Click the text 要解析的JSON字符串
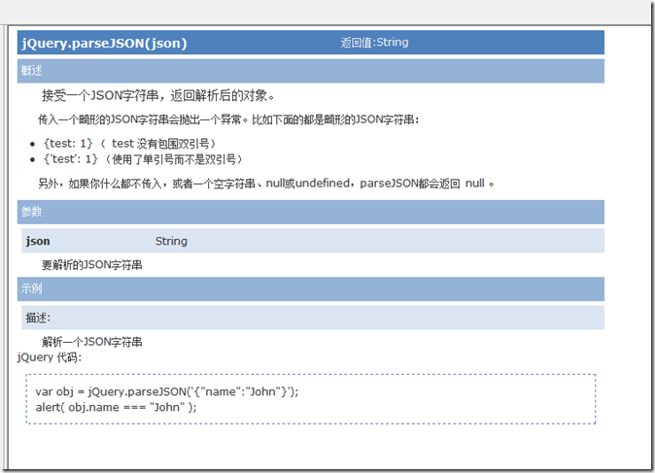 click(x=91, y=265)
